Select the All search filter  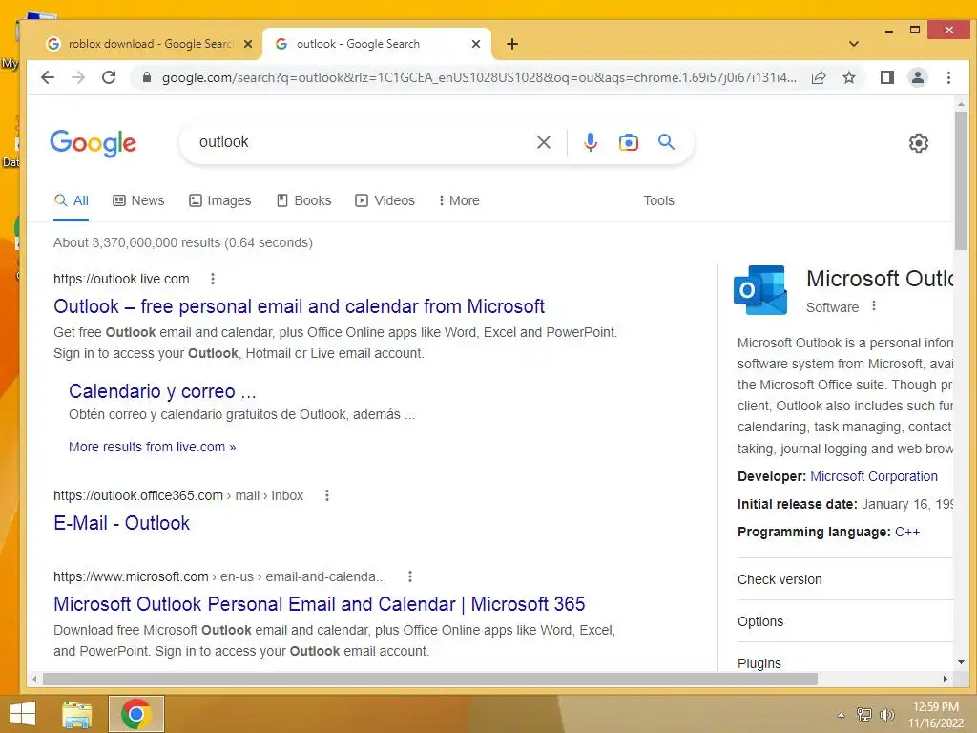[x=71, y=200]
